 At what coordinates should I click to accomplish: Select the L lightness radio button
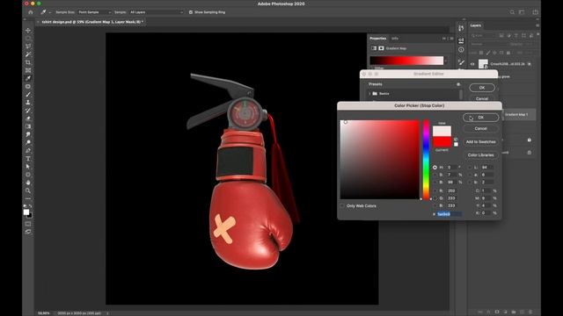(x=470, y=168)
